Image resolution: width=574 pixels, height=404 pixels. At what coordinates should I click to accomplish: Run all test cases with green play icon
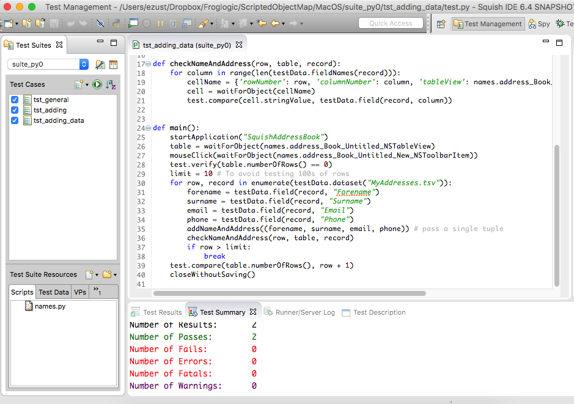point(97,84)
